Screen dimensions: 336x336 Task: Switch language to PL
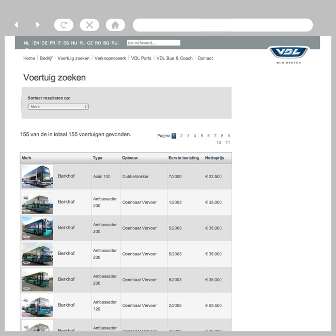pyautogui.click(x=82, y=43)
